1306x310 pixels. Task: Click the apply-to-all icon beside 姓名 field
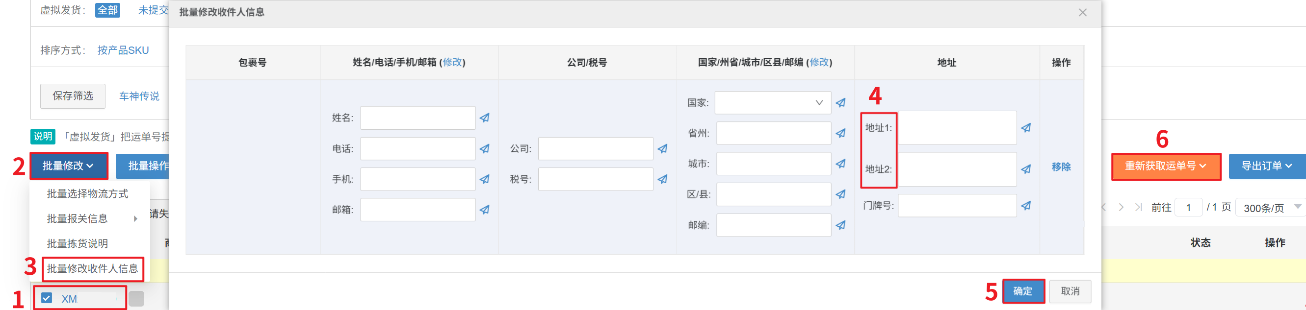pyautogui.click(x=485, y=118)
